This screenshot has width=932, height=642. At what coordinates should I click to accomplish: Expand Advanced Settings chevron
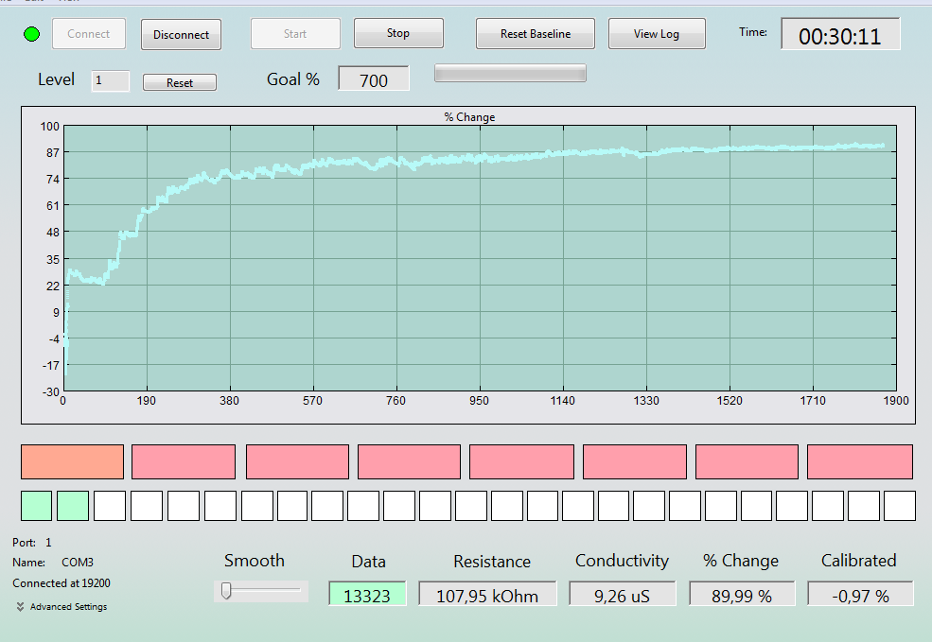pos(20,606)
